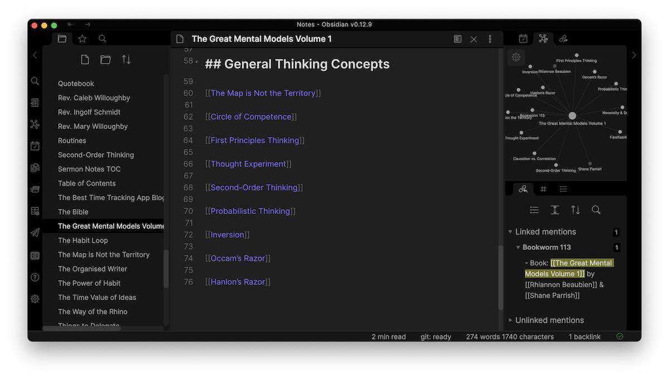Viewport: 669px width, 378px height.
Task: Open the Quotebook note
Action: [x=76, y=84]
